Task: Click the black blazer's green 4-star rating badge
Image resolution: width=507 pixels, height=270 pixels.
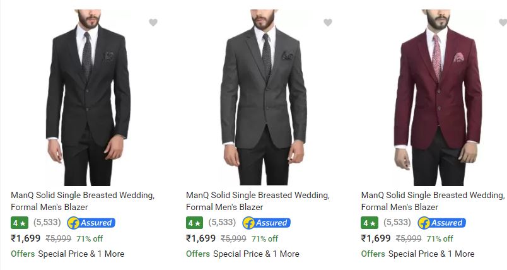Action: 19,223
